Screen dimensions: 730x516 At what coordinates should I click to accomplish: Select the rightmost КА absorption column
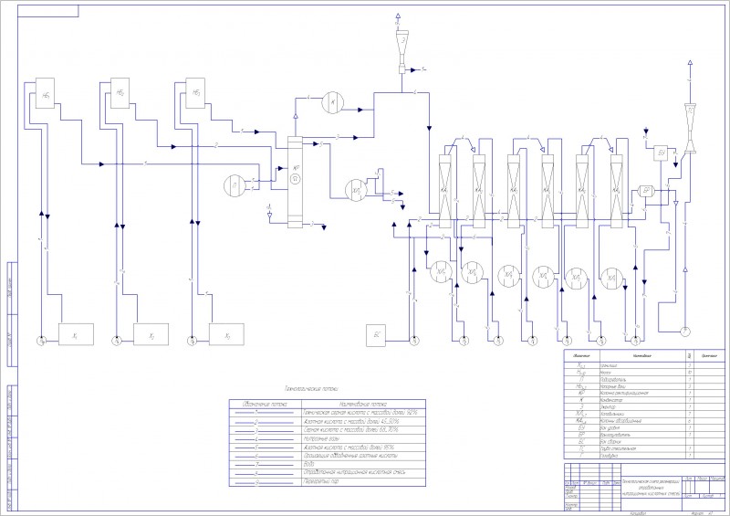(x=617, y=191)
